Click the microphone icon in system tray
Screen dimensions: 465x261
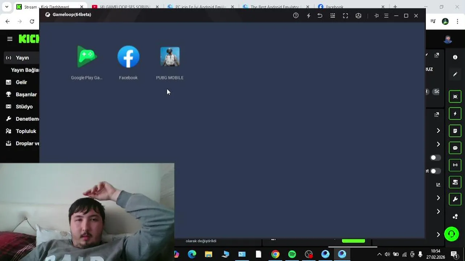[x=420, y=254]
